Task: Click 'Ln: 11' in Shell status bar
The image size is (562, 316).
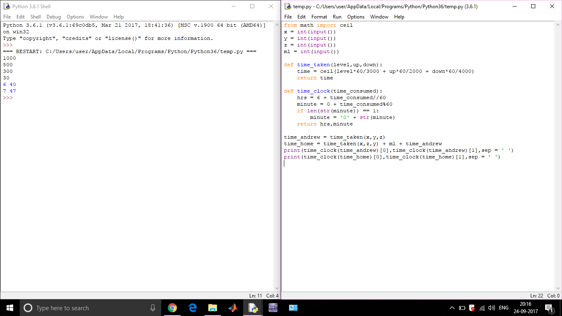Action: [x=255, y=296]
